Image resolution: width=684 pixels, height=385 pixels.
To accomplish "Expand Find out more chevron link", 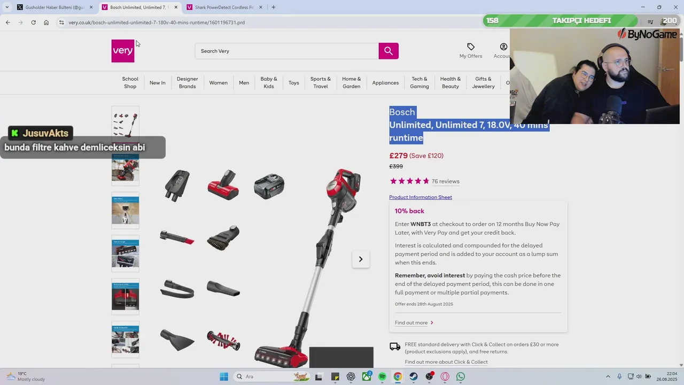I will pos(414,323).
